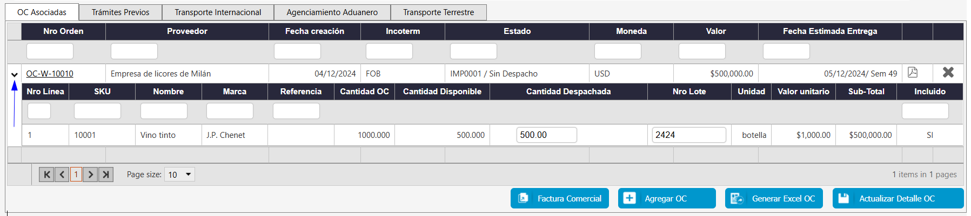Generate the Excel OC file
971x216 pixels.
(x=773, y=198)
